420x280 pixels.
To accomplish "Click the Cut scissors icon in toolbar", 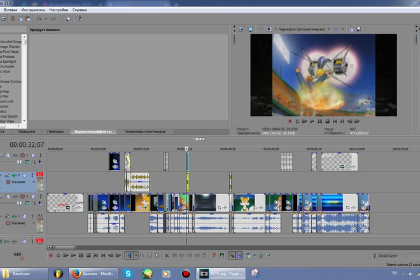I will (13, 18).
